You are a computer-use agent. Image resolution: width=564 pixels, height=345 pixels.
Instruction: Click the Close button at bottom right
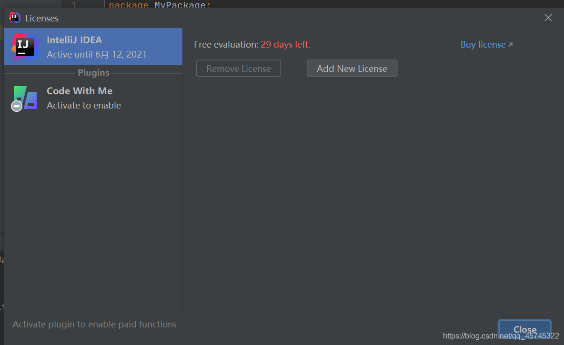(x=525, y=329)
